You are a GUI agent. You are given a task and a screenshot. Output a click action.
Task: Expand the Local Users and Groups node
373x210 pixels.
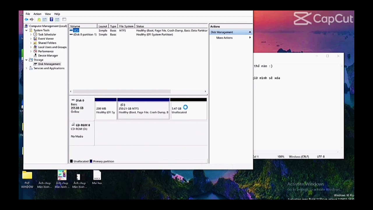point(31,47)
